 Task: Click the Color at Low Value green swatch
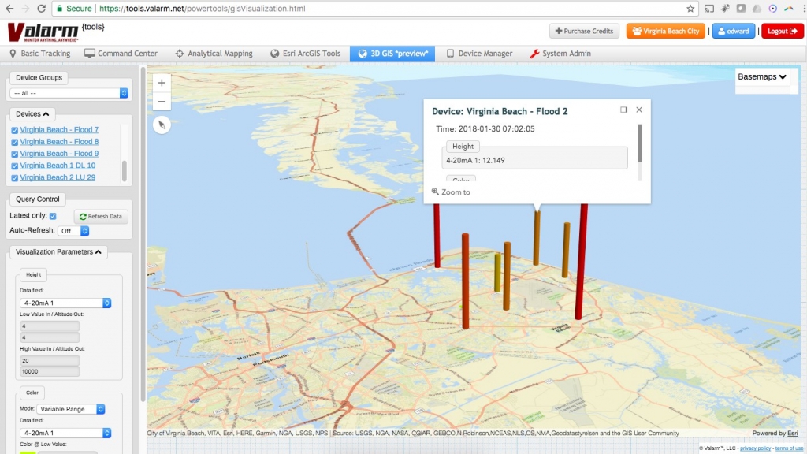pos(28,452)
